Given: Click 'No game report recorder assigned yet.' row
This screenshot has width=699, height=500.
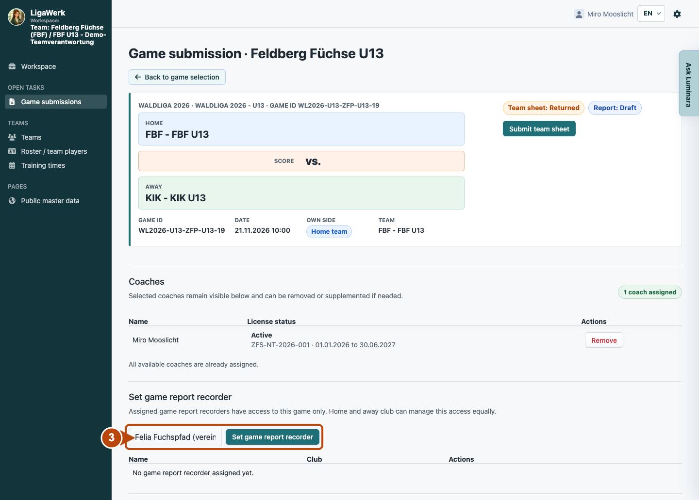Looking at the screenshot, I should (405, 473).
